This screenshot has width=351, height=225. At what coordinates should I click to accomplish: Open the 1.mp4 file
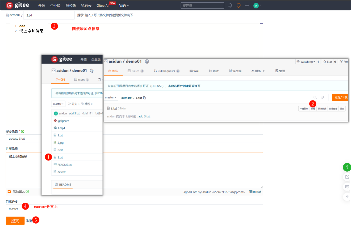[x=61, y=128]
